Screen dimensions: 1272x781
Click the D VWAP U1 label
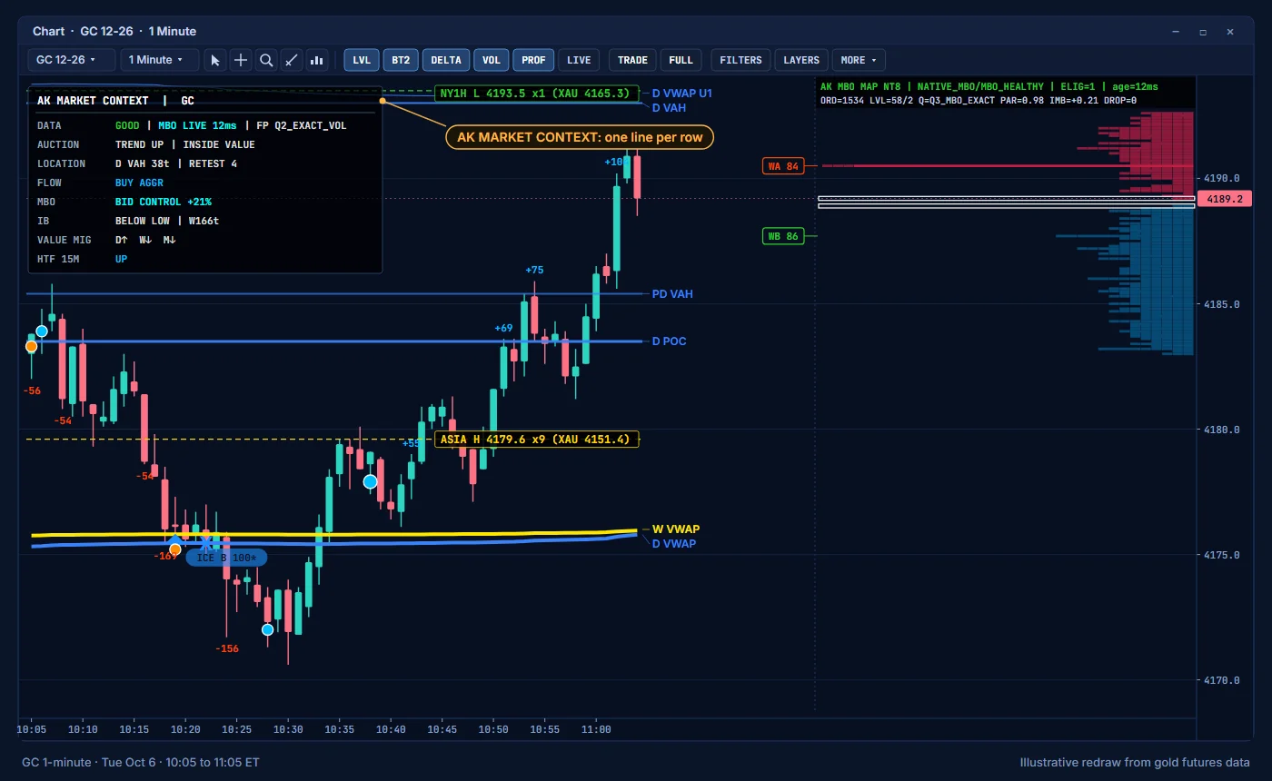(682, 94)
